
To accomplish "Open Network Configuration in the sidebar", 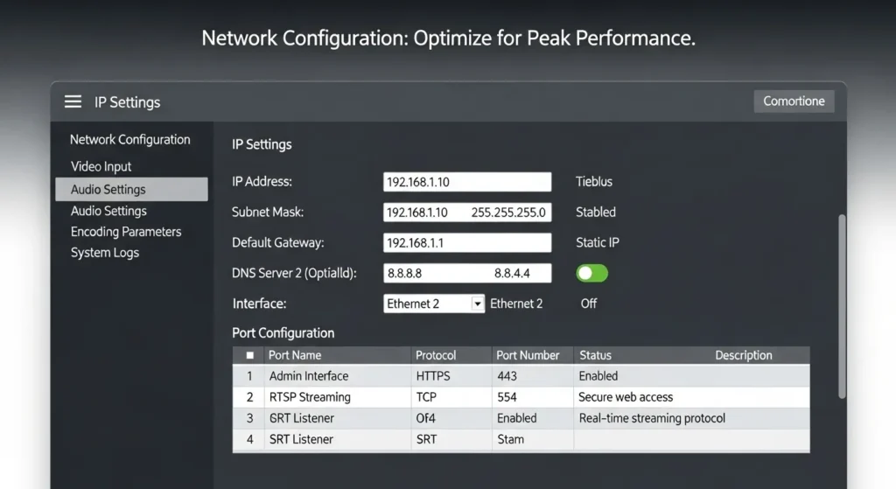I will (x=129, y=140).
